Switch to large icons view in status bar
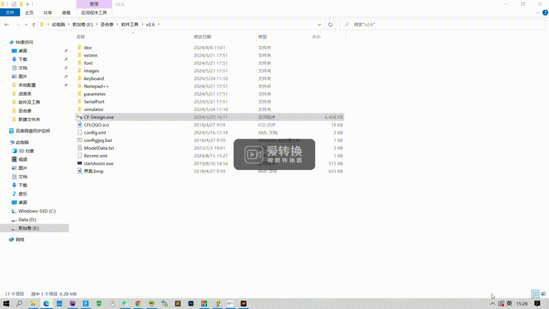The height and width of the screenshot is (309, 549). coord(543,294)
